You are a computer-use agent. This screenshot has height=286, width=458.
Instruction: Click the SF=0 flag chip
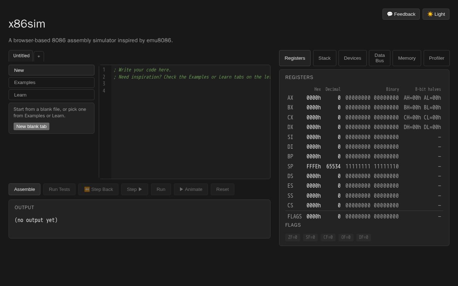point(310,237)
